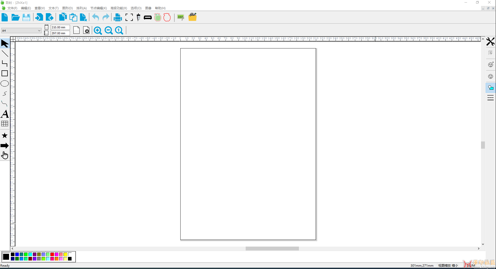This screenshot has width=496, height=269.
Task: Select the Bezier curve tool
Action: coord(4,104)
